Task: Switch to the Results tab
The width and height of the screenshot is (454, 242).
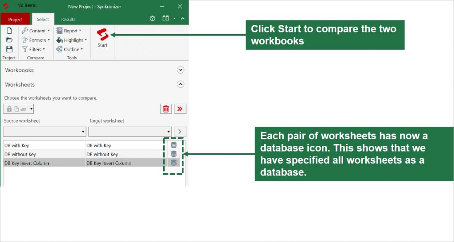Action: pyautogui.click(x=68, y=20)
